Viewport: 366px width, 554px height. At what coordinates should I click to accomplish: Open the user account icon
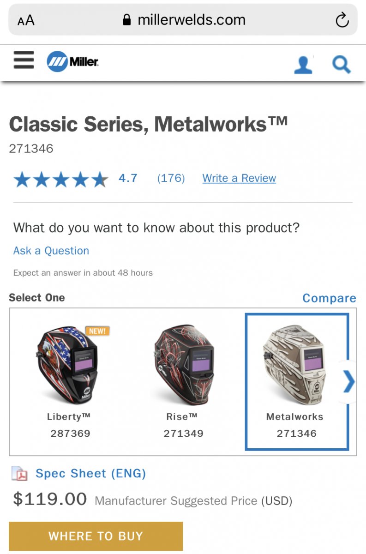pos(303,65)
